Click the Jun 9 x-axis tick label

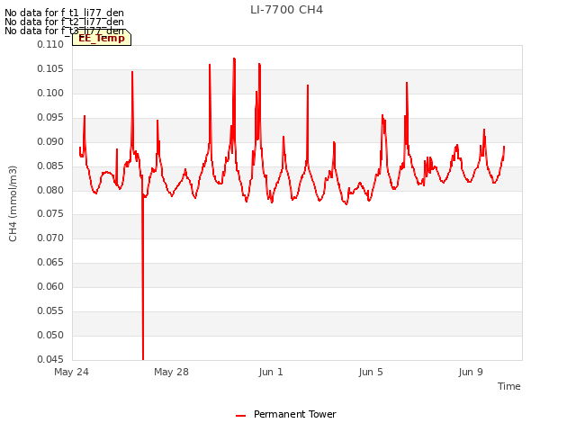[x=471, y=372]
